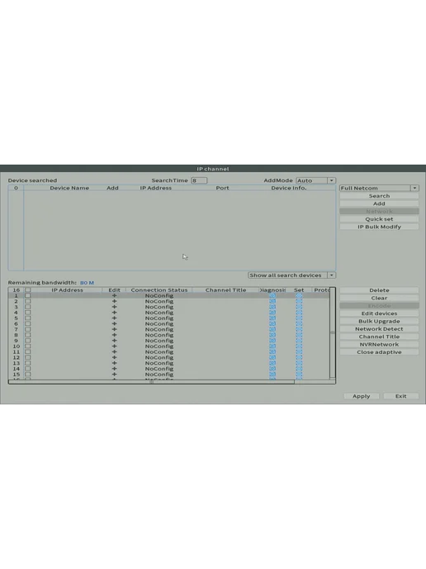Click the edit plus icon for channel 4
The image size is (426, 569).
pos(115,313)
